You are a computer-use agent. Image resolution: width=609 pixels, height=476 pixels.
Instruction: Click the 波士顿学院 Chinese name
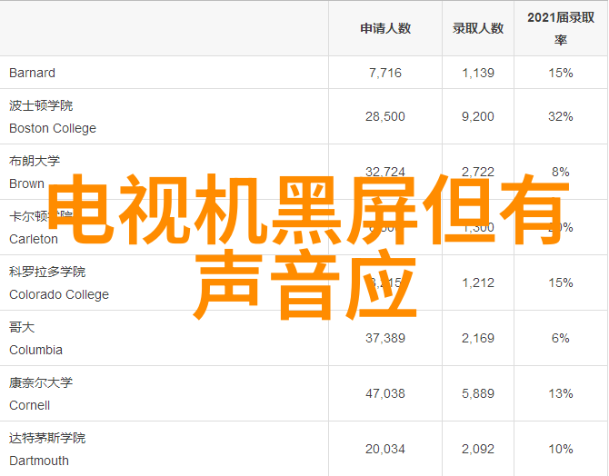tap(41, 105)
